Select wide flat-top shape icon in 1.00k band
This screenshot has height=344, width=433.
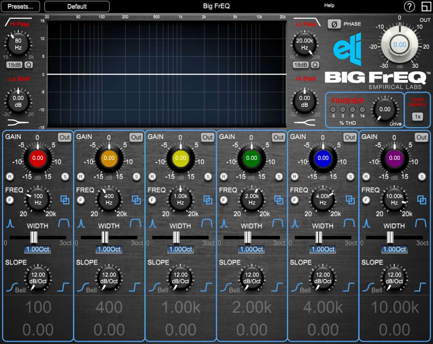[207, 223]
